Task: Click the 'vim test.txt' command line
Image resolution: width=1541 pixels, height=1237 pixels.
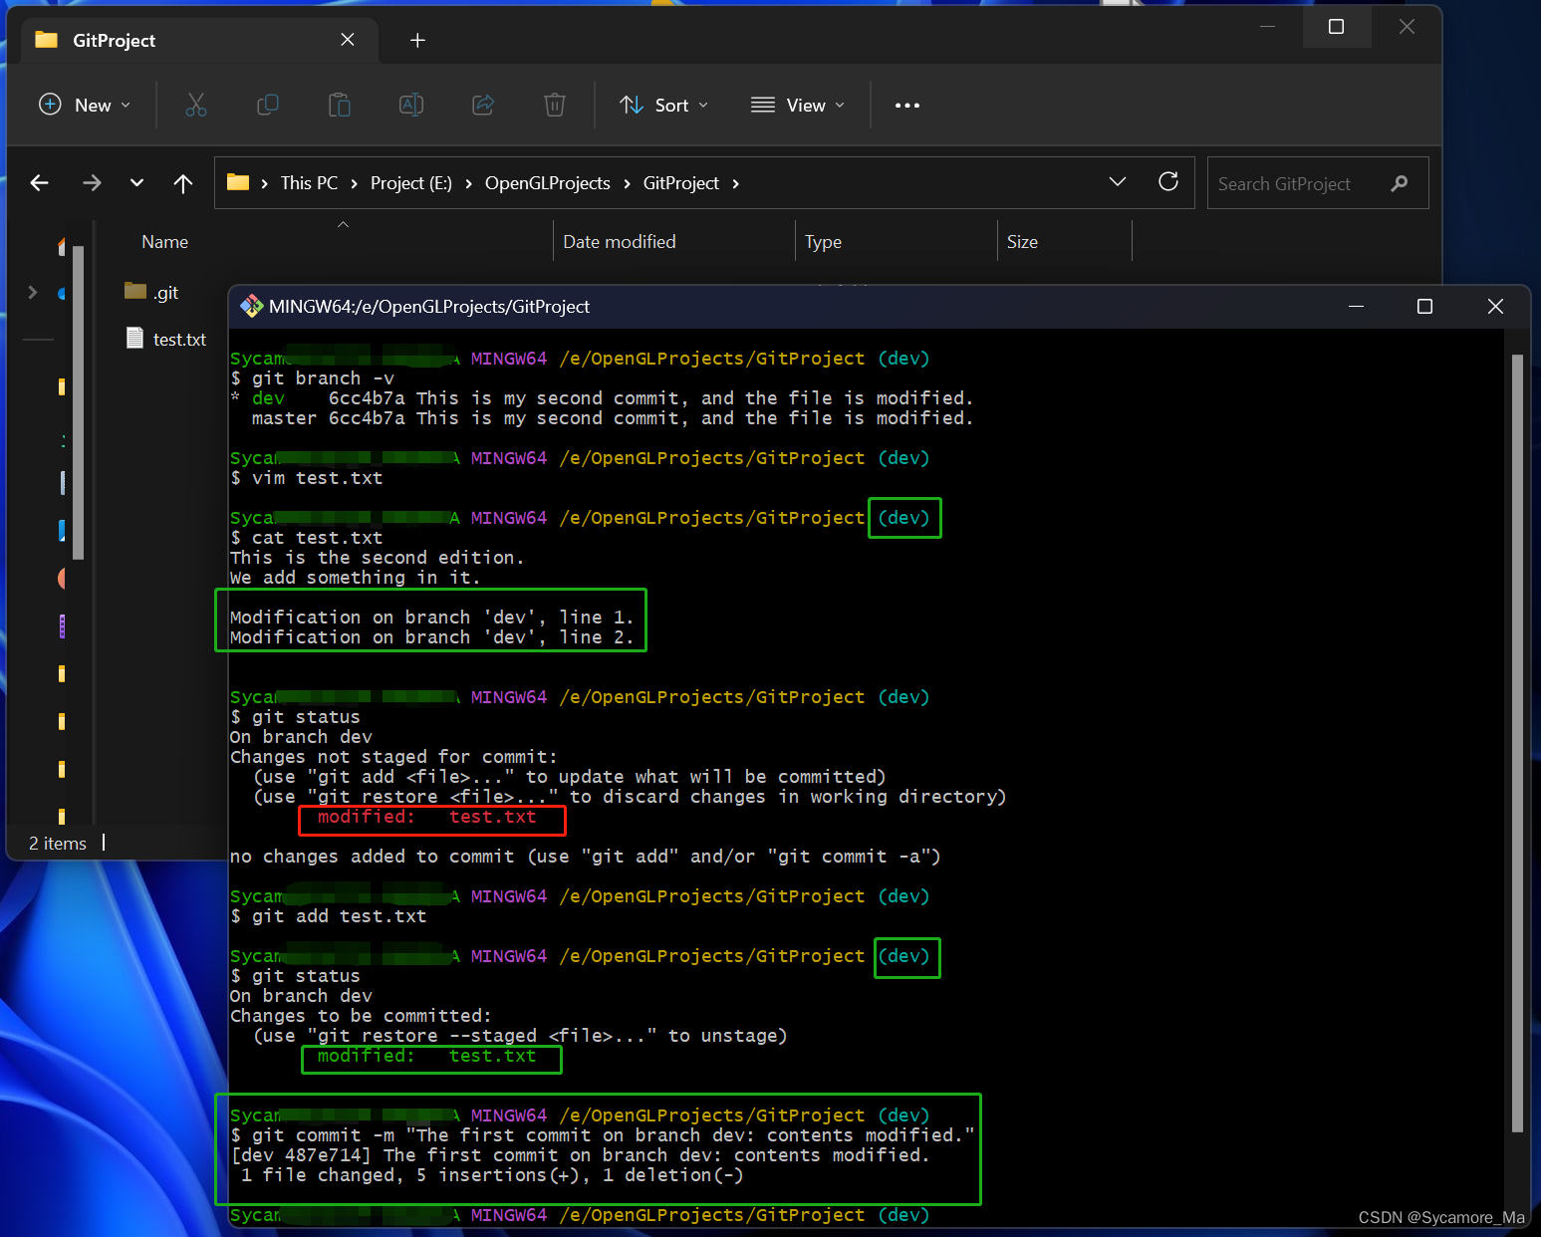Action: (x=307, y=478)
